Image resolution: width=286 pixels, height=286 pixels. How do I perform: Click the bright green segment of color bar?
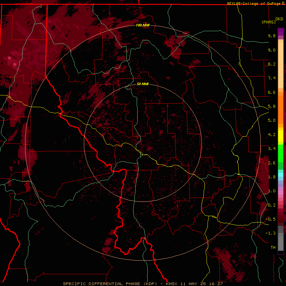click(x=281, y=153)
